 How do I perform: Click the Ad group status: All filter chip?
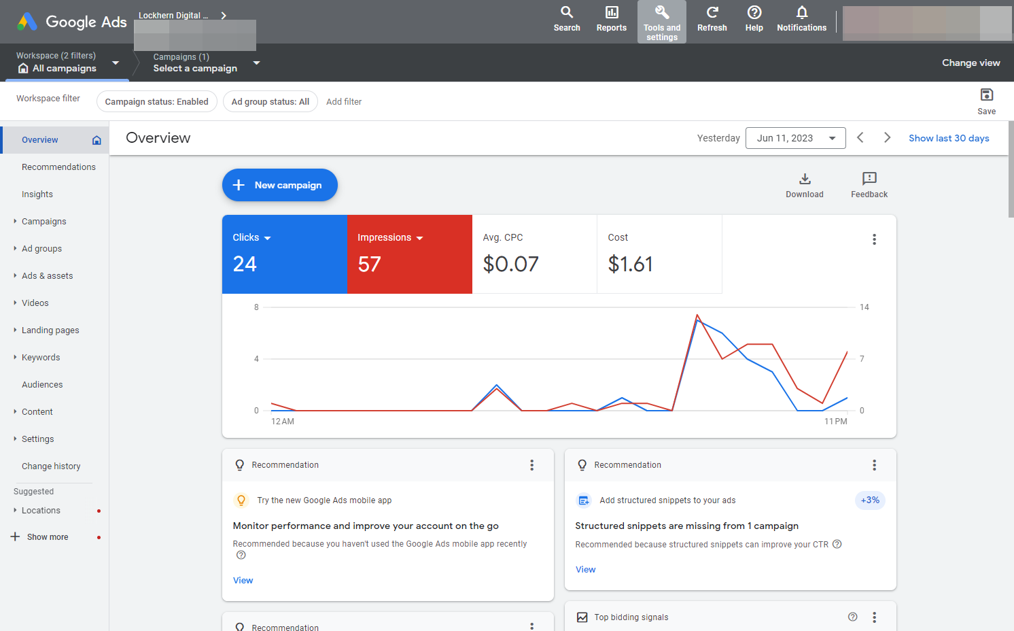[x=270, y=101]
